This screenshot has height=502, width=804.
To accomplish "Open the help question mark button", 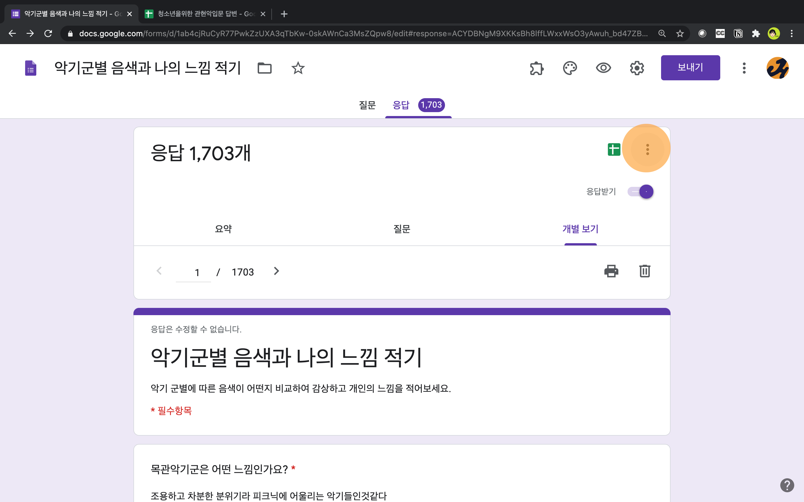I will coord(787,485).
